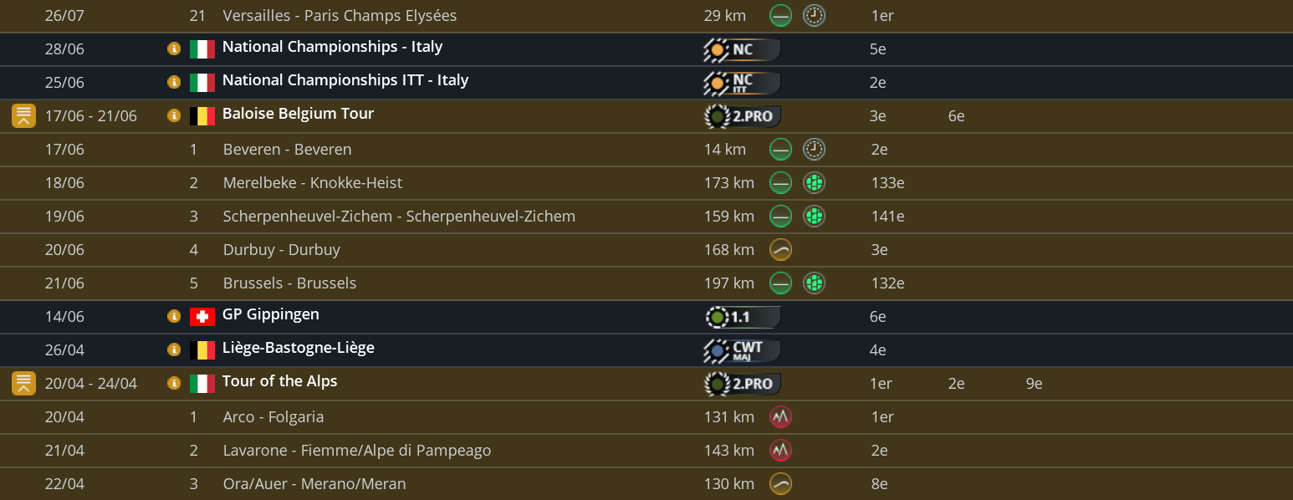1293x500 pixels.
Task: Collapse the Baloise Belgium Tour stage list
Action: (23, 116)
